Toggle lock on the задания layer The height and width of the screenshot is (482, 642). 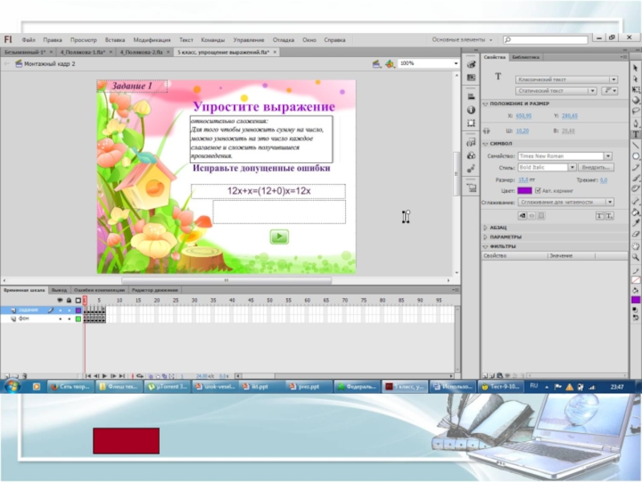coord(68,309)
